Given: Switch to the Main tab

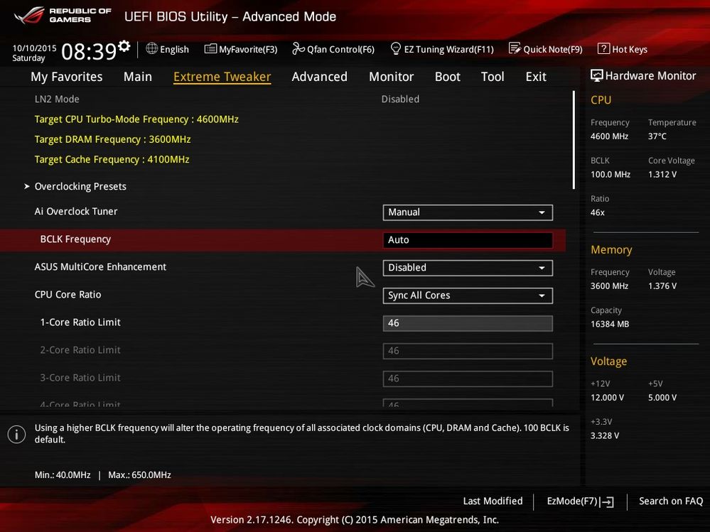Looking at the screenshot, I should tap(138, 77).
